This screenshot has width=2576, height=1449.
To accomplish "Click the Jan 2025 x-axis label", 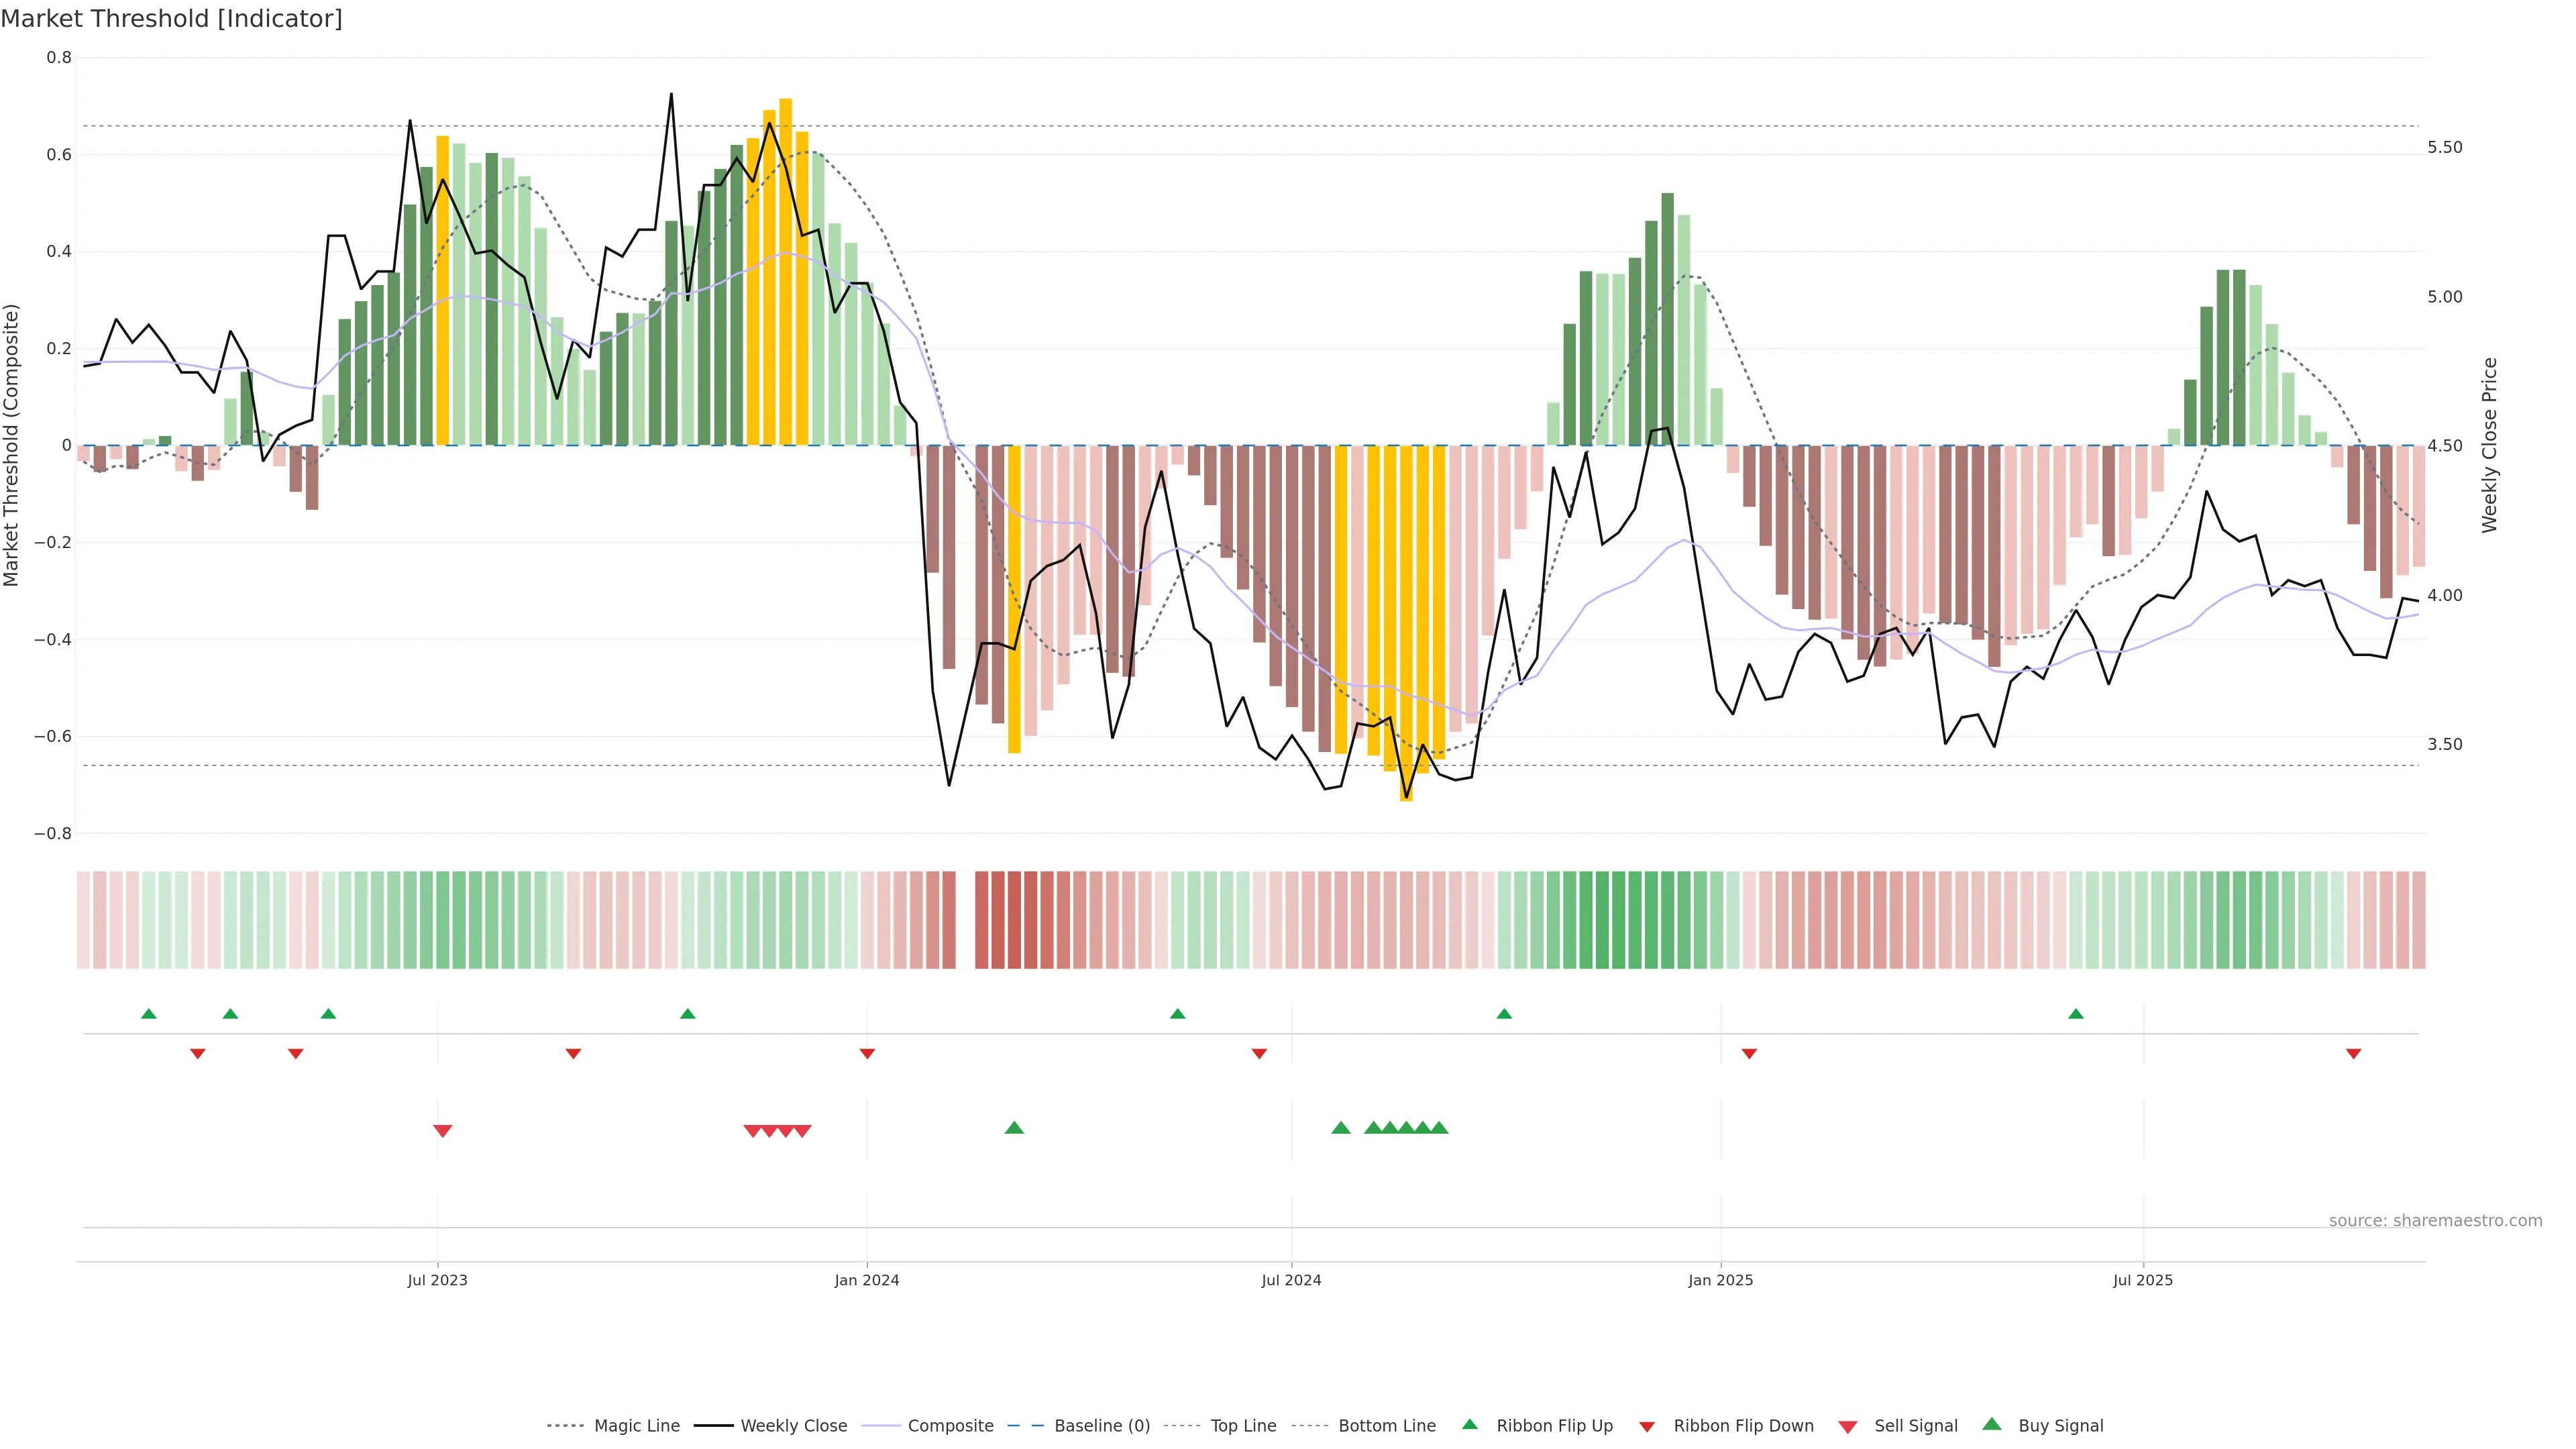I will pyautogui.click(x=1720, y=1280).
